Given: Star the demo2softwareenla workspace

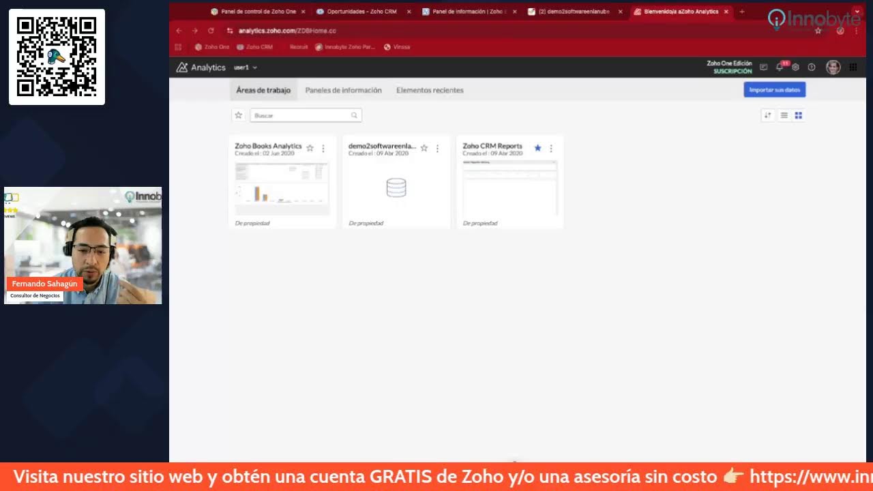Looking at the screenshot, I should (x=424, y=148).
